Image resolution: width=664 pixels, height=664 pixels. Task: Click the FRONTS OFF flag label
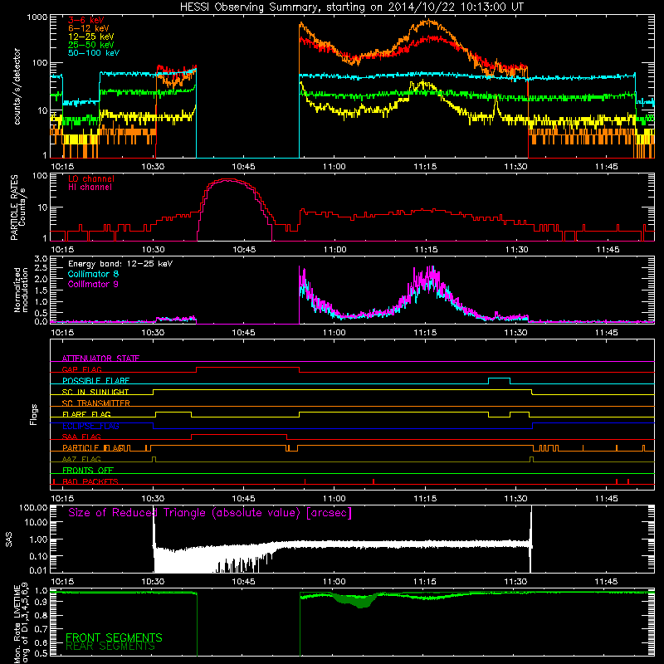tap(88, 470)
